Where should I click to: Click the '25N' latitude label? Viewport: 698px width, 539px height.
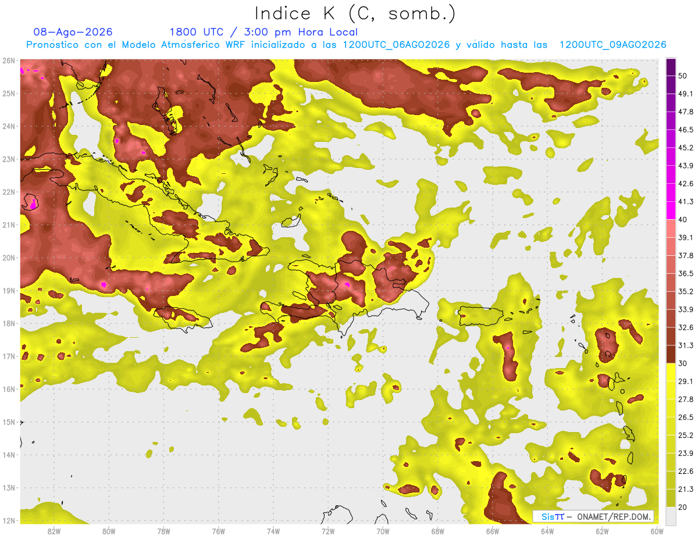8,94
